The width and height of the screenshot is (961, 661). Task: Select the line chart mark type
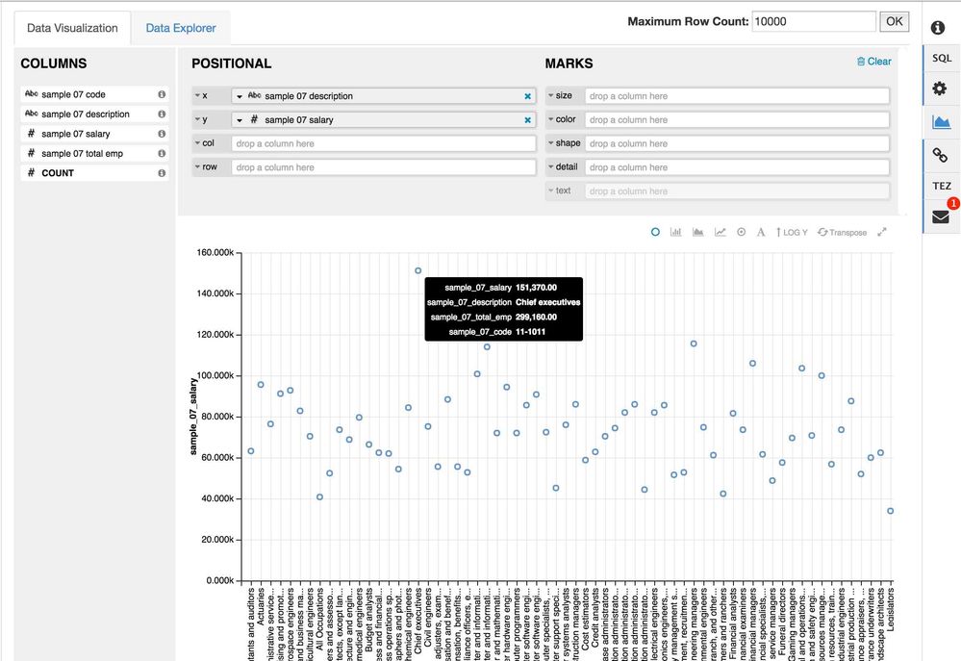click(x=721, y=233)
